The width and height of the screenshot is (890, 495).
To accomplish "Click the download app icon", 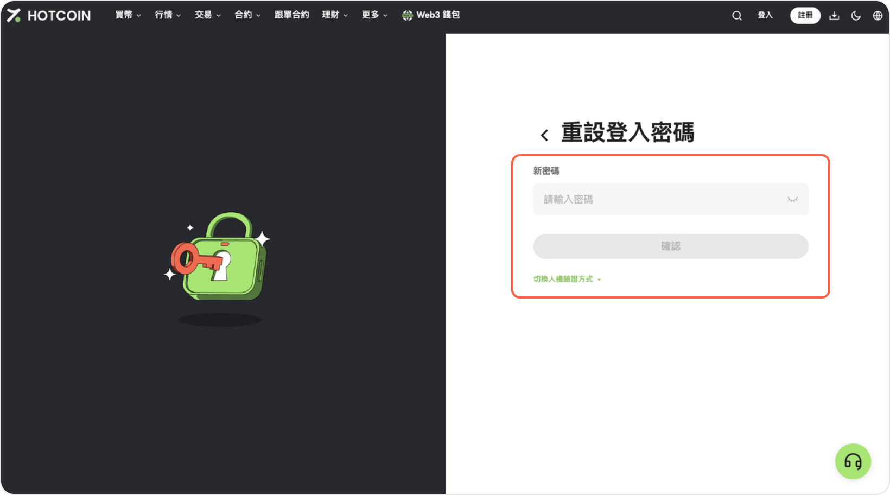I will (x=834, y=16).
